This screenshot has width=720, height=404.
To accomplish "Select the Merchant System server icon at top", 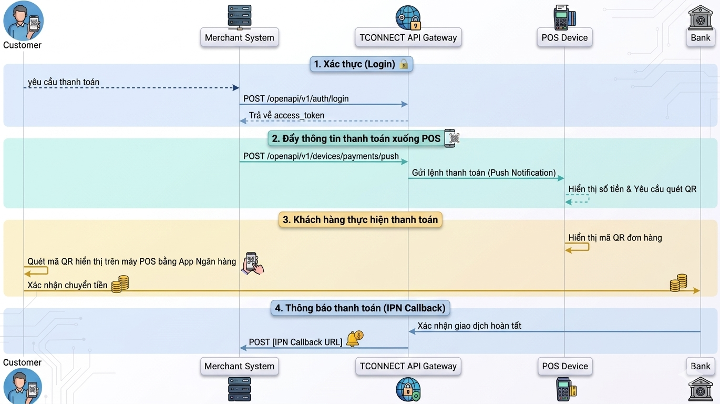I will point(240,16).
